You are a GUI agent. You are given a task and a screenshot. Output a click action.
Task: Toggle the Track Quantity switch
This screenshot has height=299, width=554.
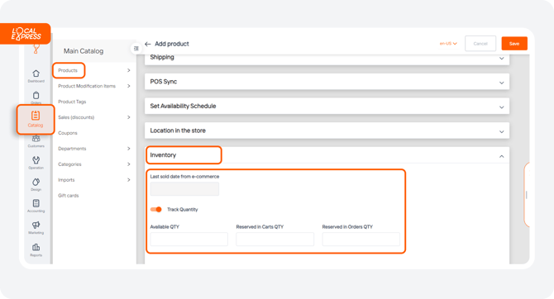pos(155,209)
